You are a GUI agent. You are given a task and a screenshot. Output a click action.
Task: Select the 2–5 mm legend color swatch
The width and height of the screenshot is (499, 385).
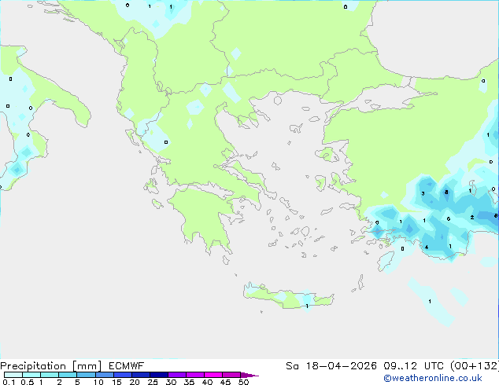tap(68, 375)
